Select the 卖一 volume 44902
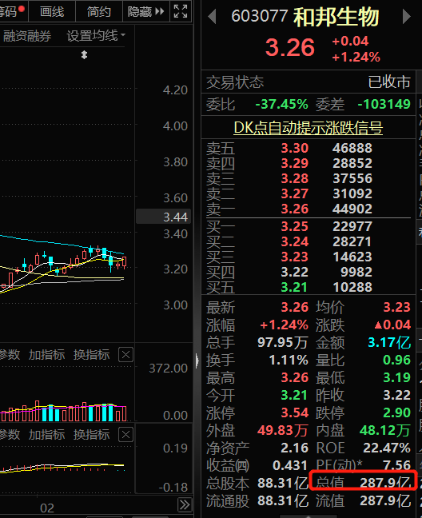Screen dimensions: 422x518 click(352, 209)
